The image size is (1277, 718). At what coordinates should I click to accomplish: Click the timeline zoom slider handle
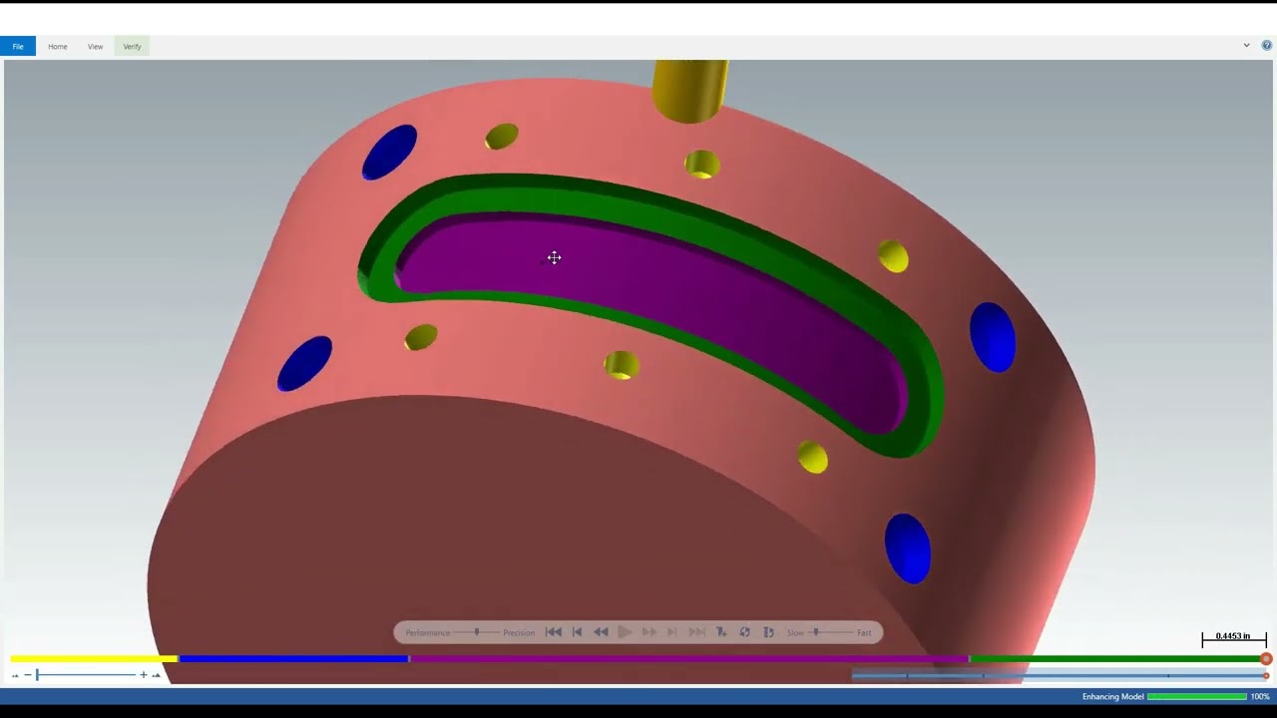(x=38, y=675)
